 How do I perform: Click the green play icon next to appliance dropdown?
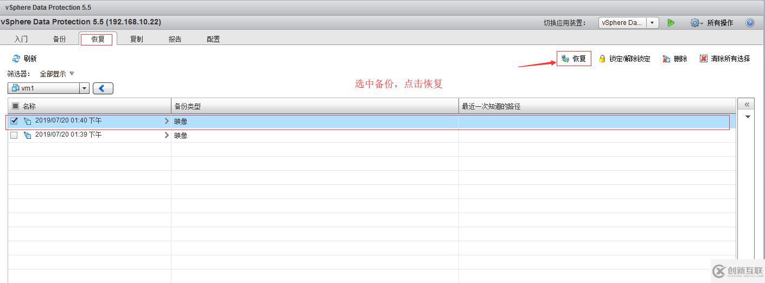click(671, 23)
